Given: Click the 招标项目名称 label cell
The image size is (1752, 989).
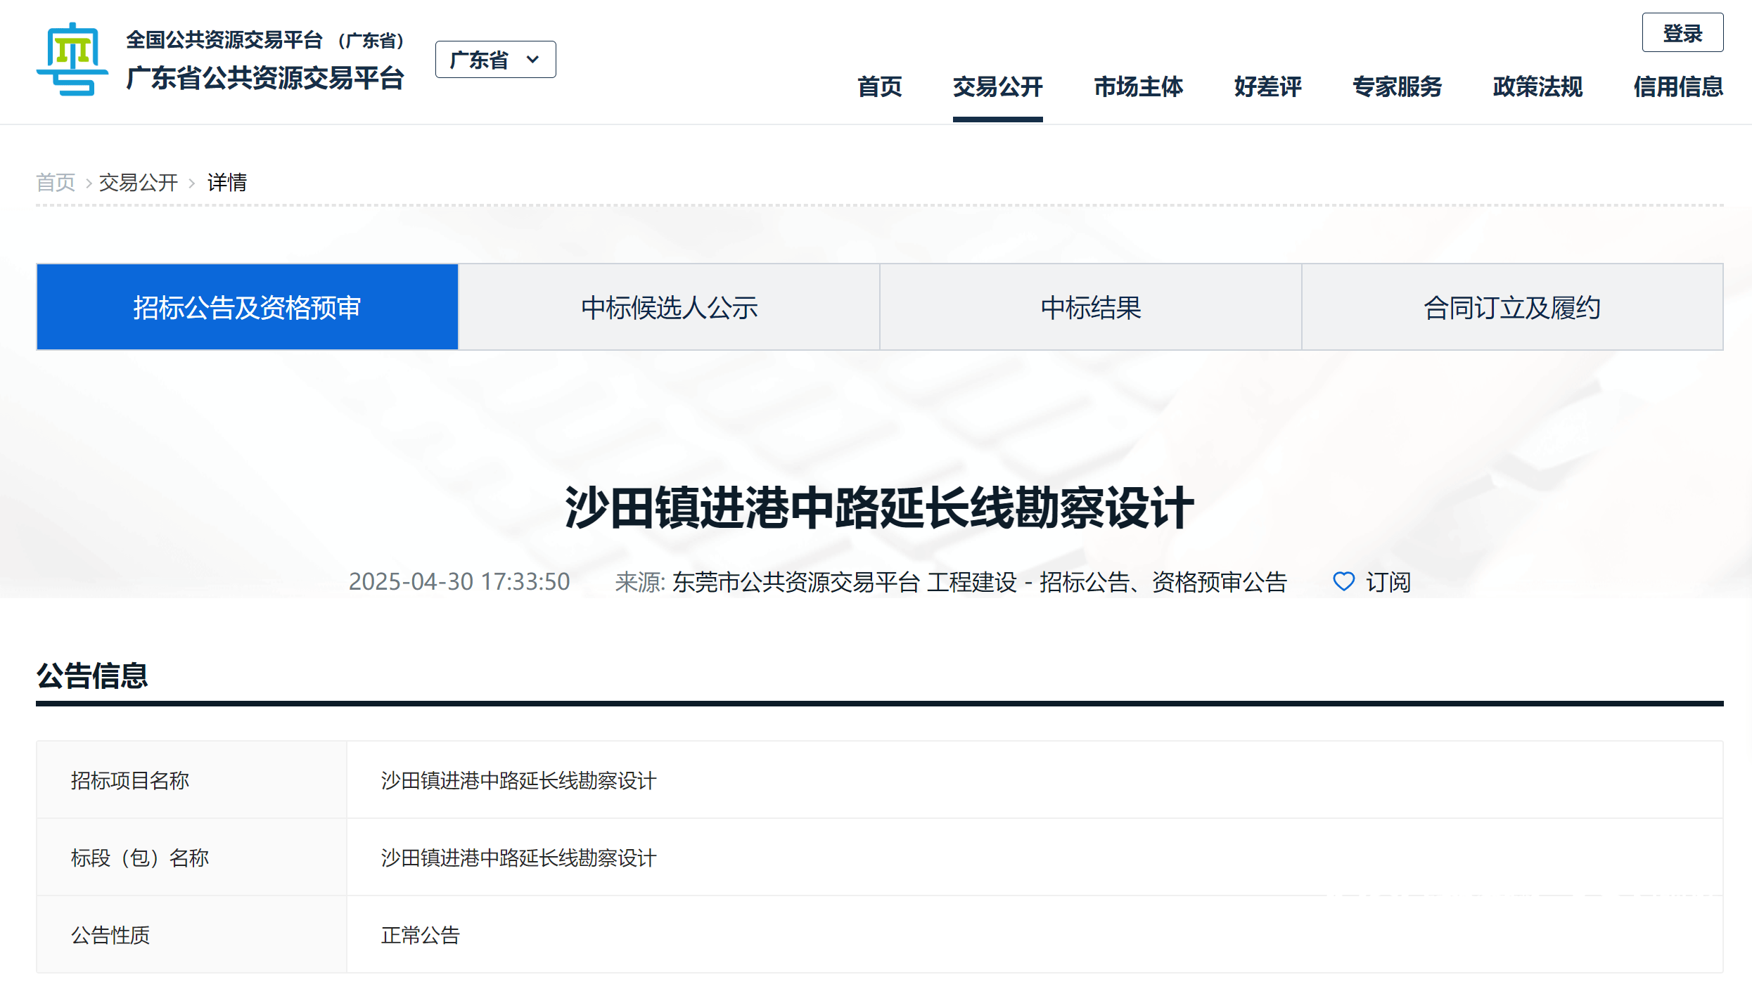Looking at the screenshot, I should pos(191,780).
